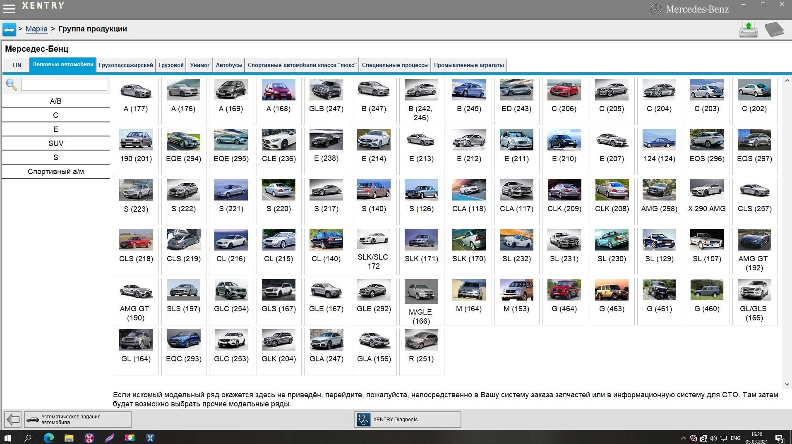This screenshot has width=792, height=444.
Task: Open the Грузопассажирский tab
Action: 126,65
